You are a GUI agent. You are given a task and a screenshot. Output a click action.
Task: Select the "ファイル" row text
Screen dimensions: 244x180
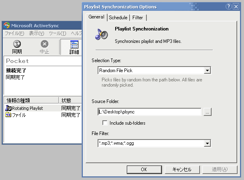coord(19,115)
